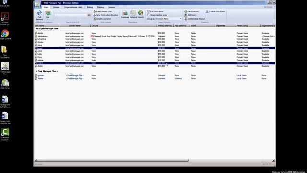Switch to the Users tab

click(46, 7)
